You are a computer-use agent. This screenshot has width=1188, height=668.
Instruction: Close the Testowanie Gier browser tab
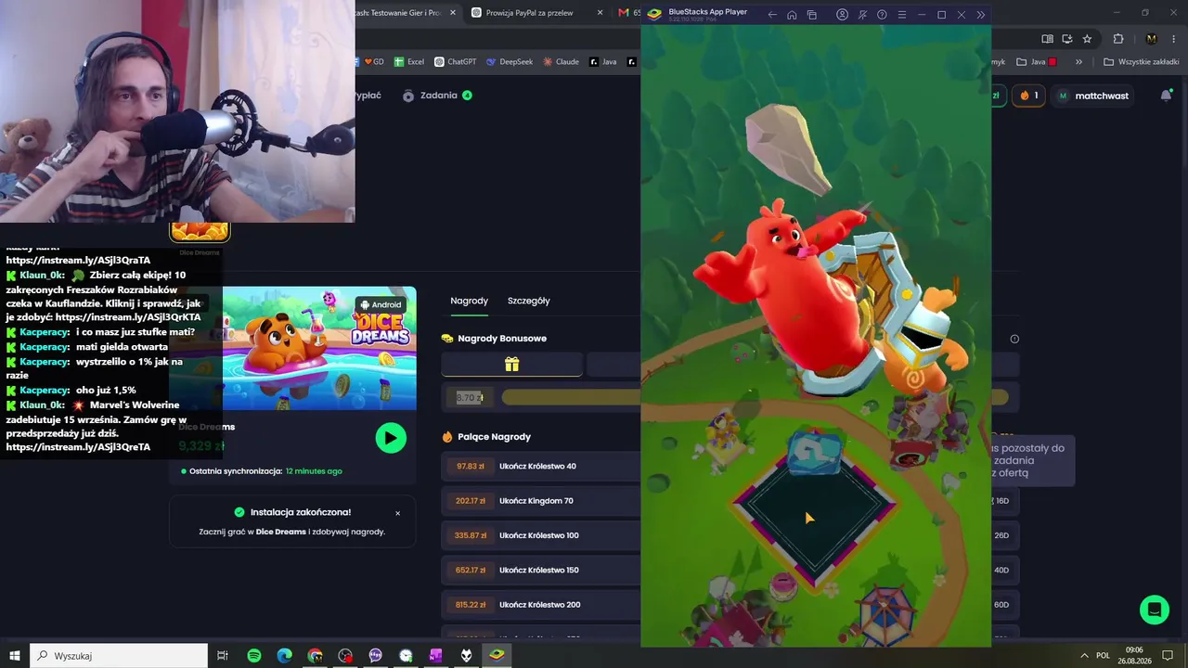(453, 13)
